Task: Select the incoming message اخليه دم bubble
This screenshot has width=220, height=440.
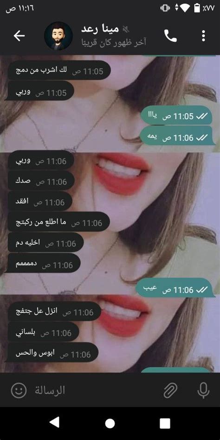Action: pyautogui.click(x=45, y=243)
